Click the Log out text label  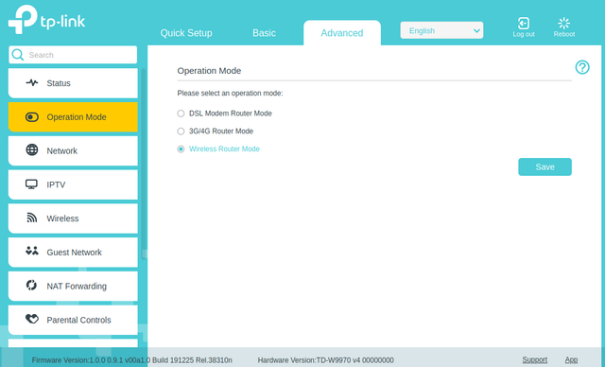(x=524, y=34)
